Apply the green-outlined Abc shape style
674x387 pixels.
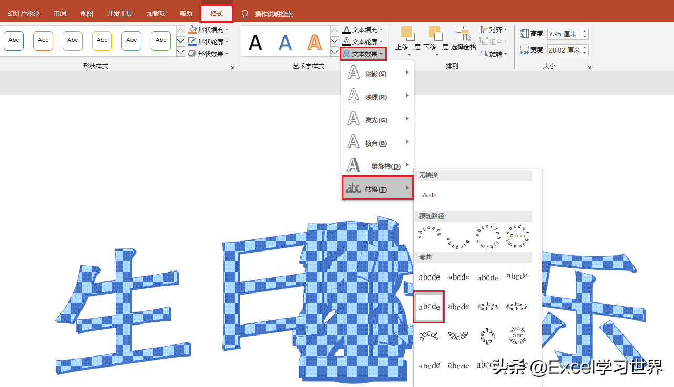[161, 40]
